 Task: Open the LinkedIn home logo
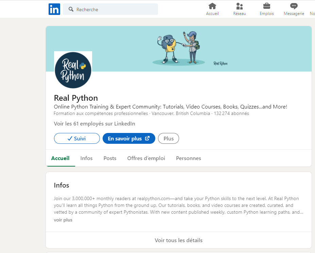[54, 9]
